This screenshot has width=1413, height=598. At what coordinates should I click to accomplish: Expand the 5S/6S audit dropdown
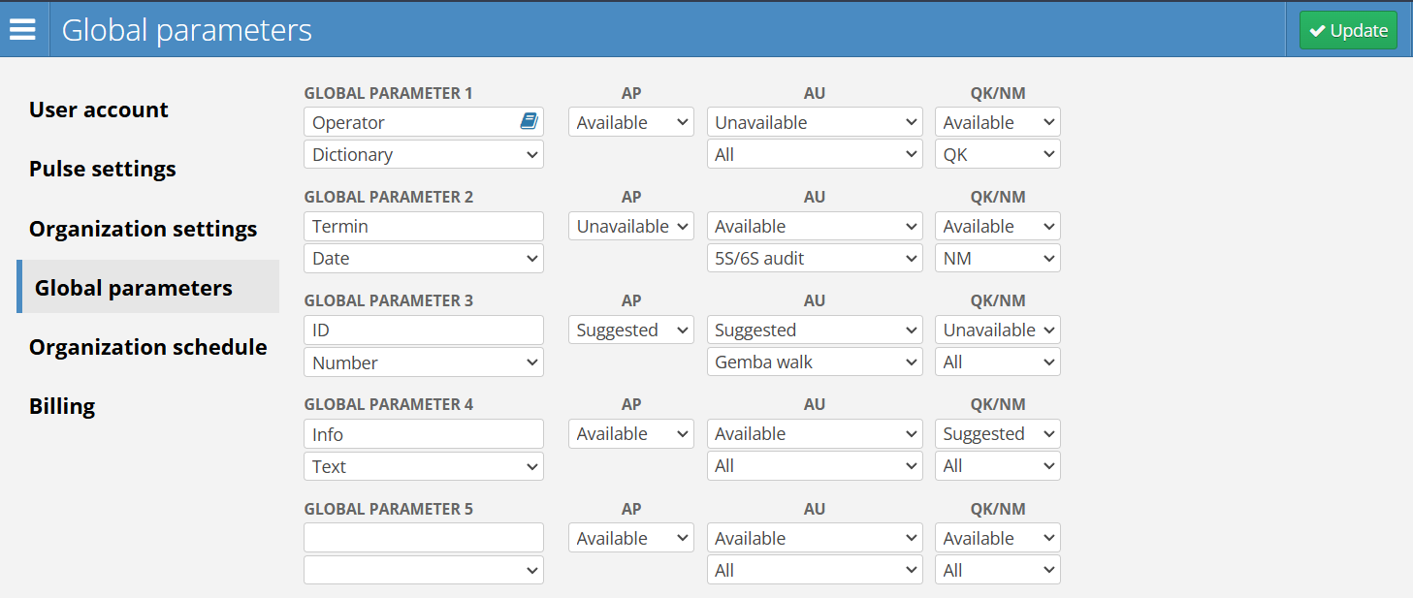[814, 259]
